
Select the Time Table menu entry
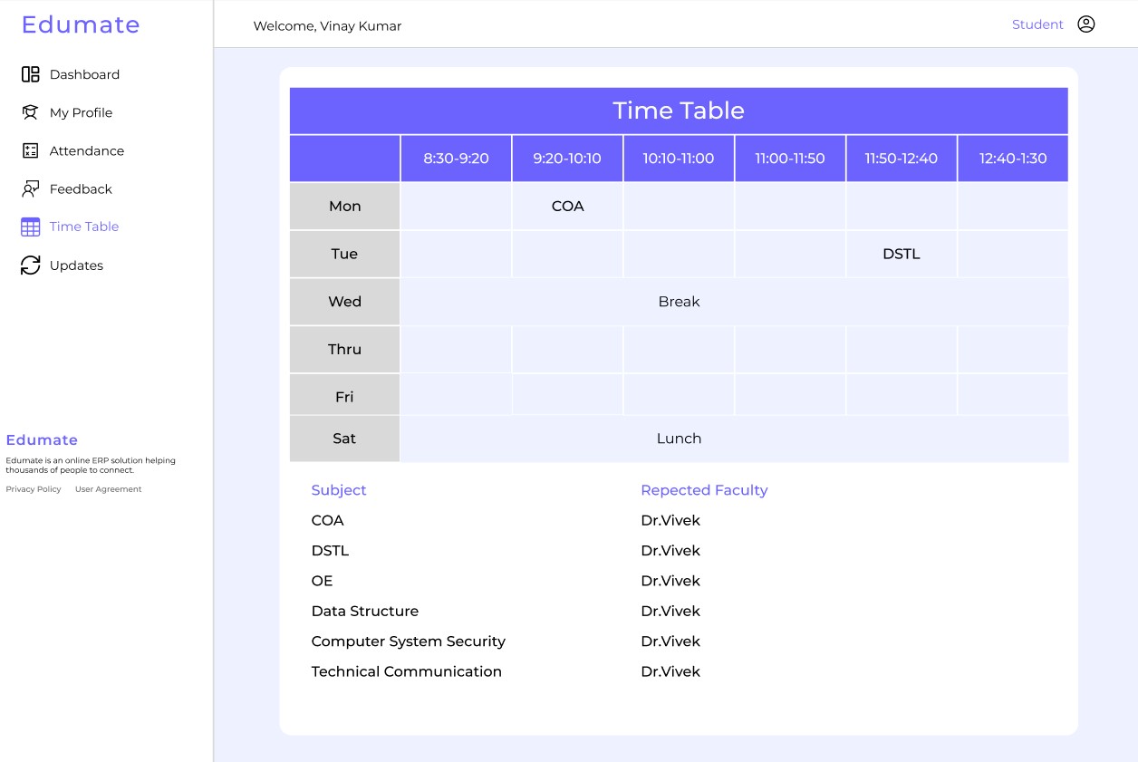(84, 227)
